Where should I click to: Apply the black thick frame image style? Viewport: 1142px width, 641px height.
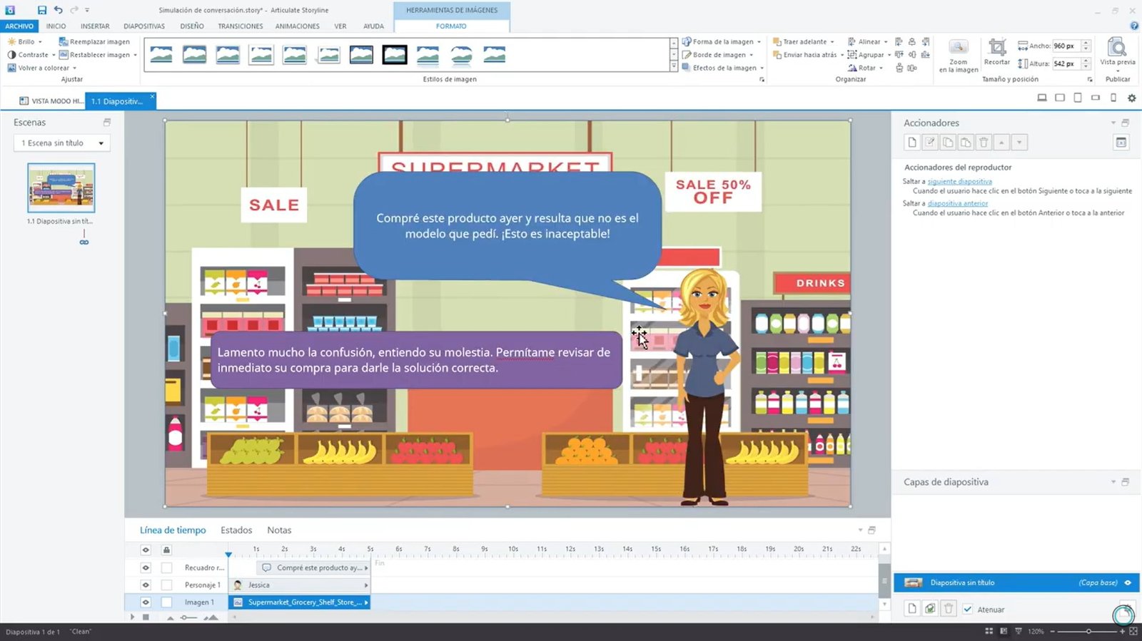click(x=395, y=54)
